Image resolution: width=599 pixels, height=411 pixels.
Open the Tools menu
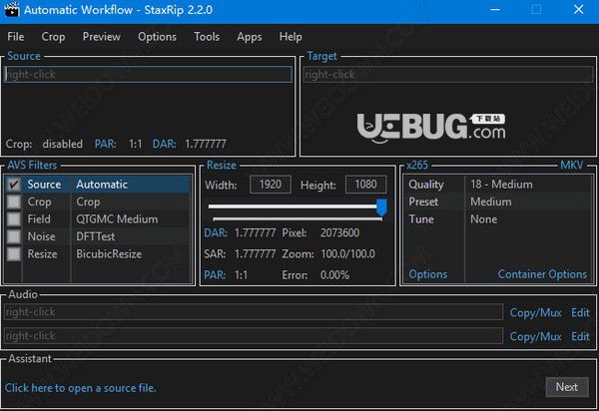pyautogui.click(x=207, y=37)
